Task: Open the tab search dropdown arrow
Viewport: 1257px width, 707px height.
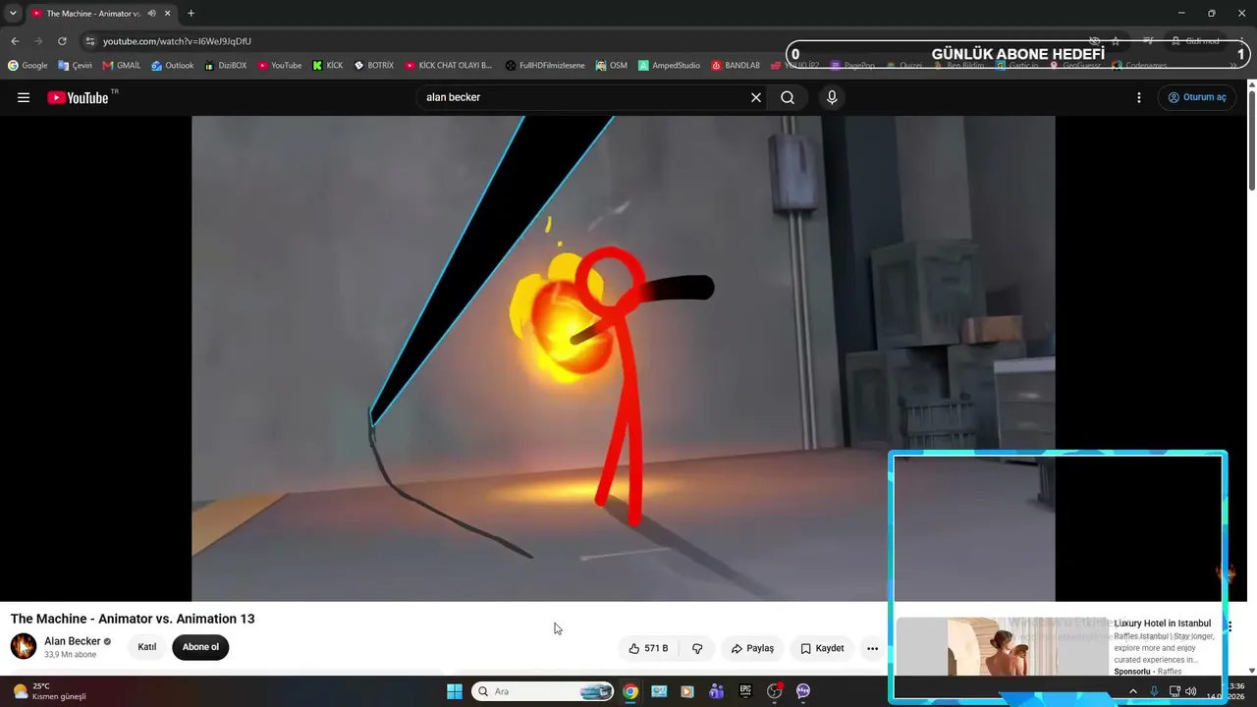Action: pyautogui.click(x=13, y=13)
